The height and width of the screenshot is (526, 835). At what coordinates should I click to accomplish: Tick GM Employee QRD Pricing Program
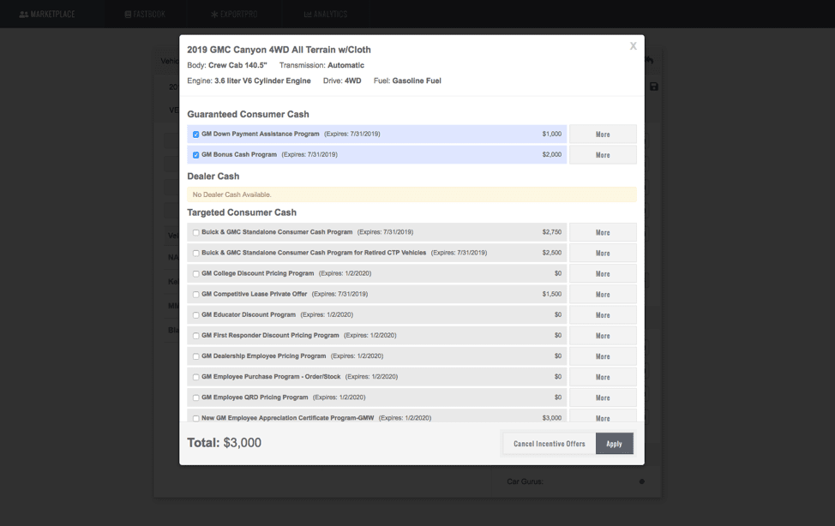(x=196, y=397)
